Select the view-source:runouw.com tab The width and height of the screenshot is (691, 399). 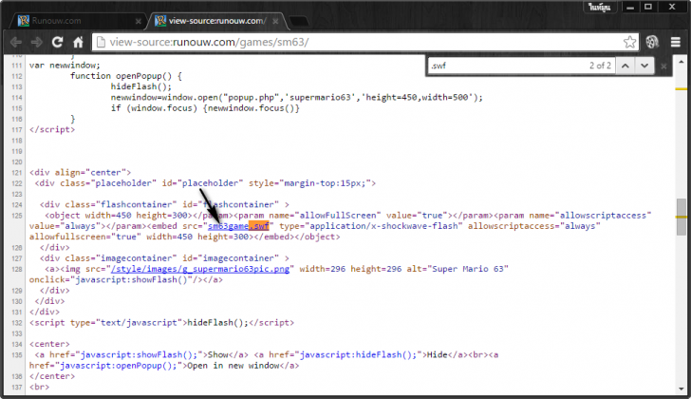[x=216, y=21]
